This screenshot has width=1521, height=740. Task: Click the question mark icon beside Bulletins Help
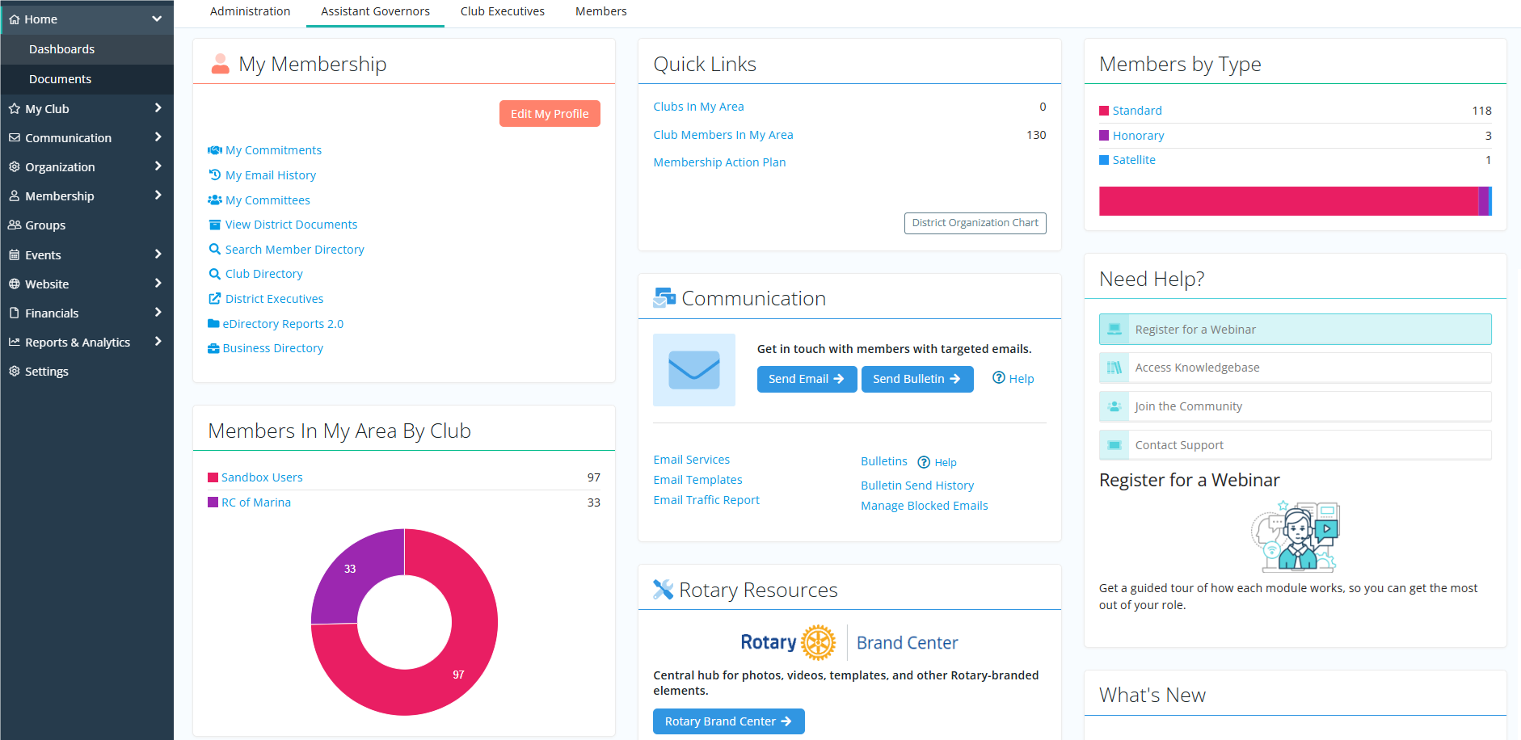point(924,463)
